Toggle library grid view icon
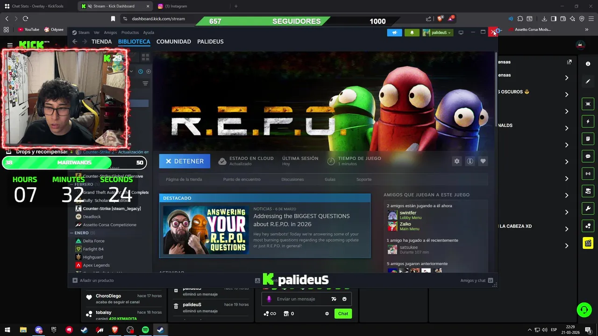Screen dimensions: 598x336 pos(145,57)
